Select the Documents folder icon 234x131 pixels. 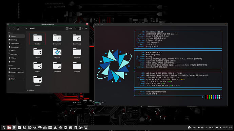[57, 38]
